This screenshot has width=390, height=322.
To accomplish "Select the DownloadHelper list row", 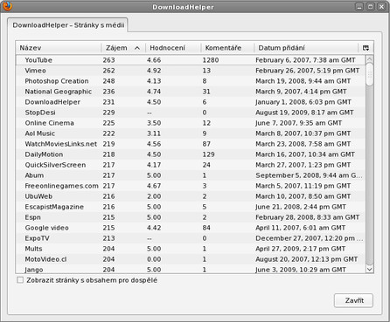I will point(191,102).
